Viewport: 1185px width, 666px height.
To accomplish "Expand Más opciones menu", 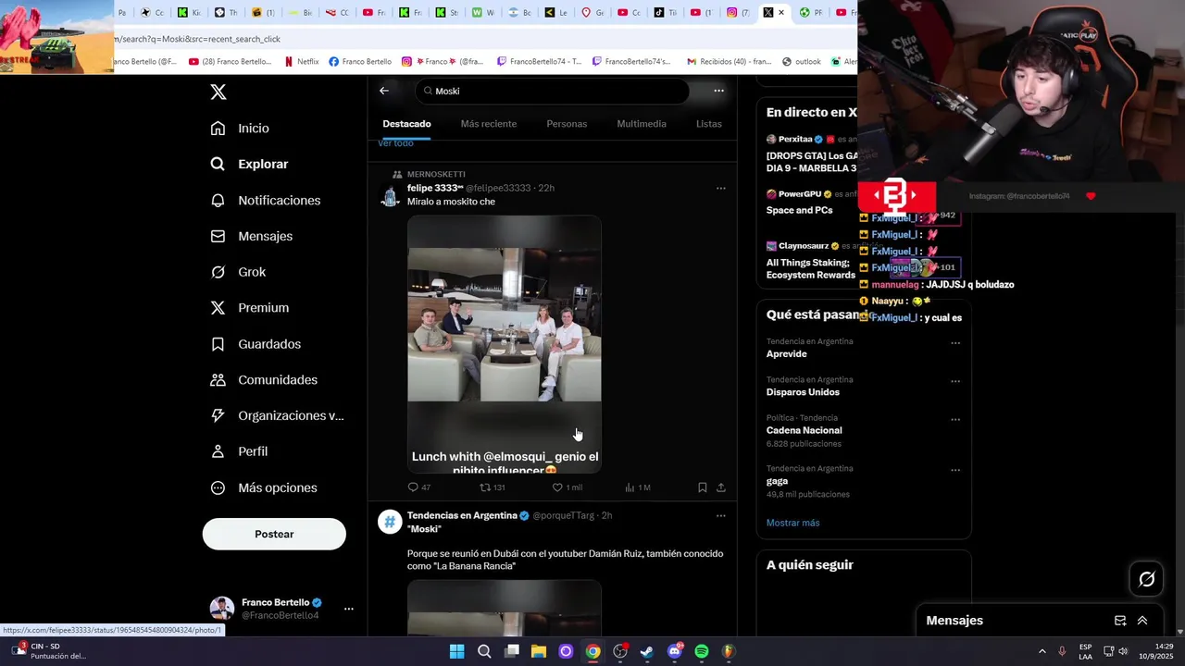I will click(264, 487).
